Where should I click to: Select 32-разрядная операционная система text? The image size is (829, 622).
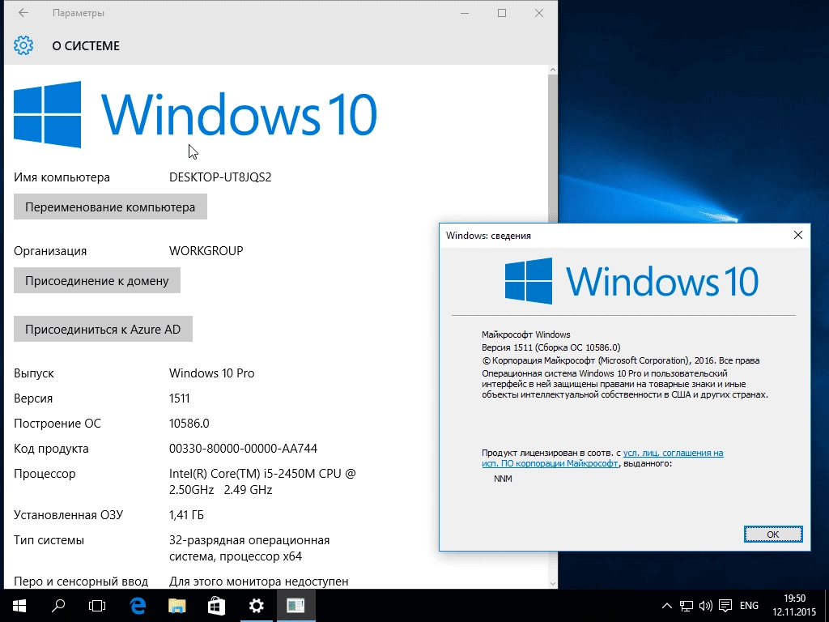(x=249, y=548)
